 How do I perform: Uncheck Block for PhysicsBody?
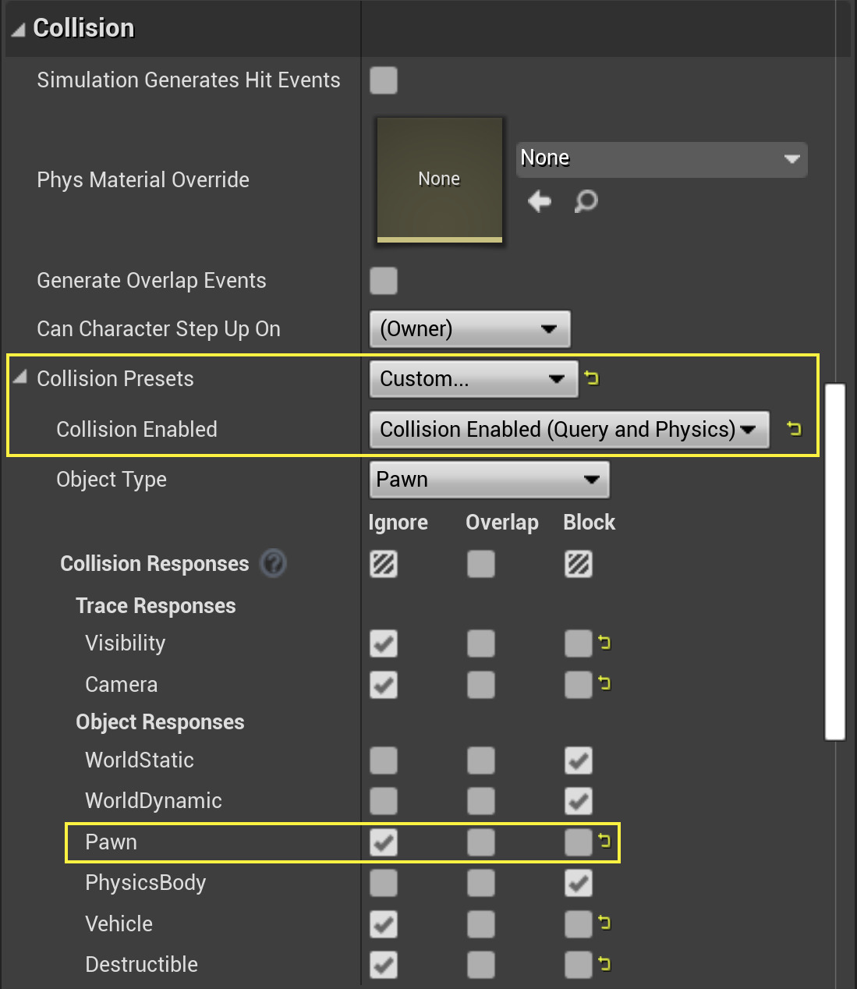tap(578, 883)
